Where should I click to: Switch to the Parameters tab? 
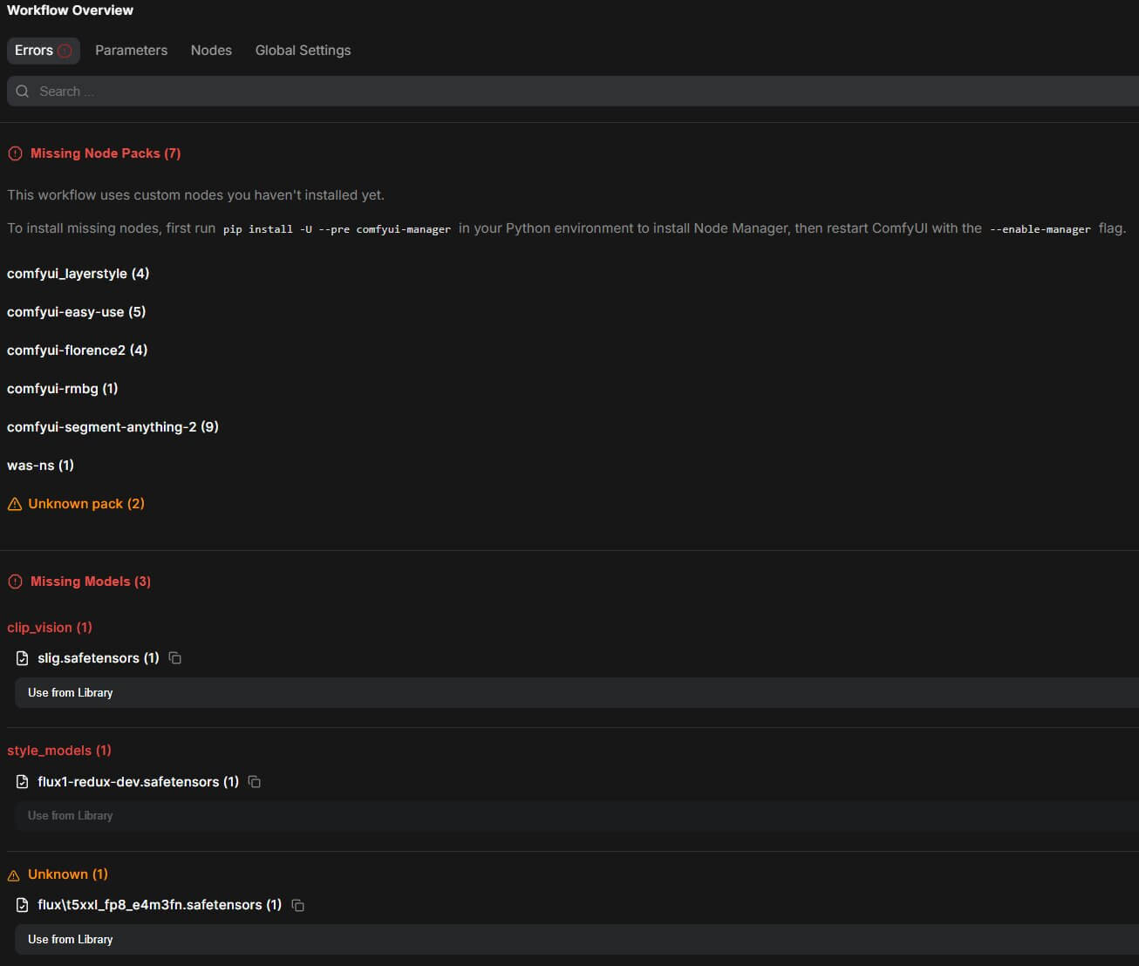[x=131, y=51]
